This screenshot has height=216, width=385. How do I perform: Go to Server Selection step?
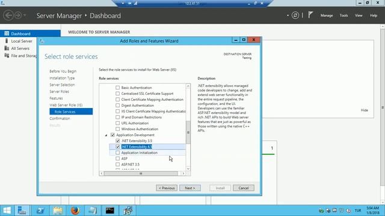[62, 85]
